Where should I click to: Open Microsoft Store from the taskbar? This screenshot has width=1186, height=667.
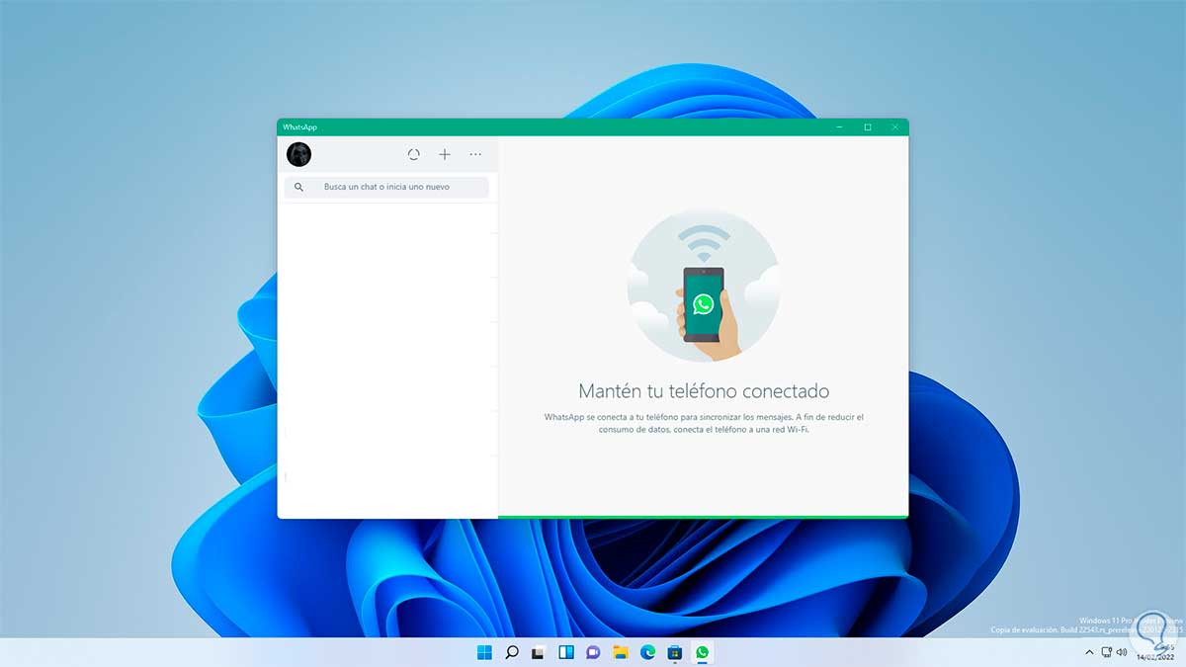(674, 652)
